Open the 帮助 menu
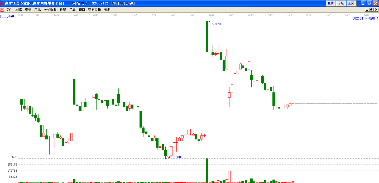 107,10
